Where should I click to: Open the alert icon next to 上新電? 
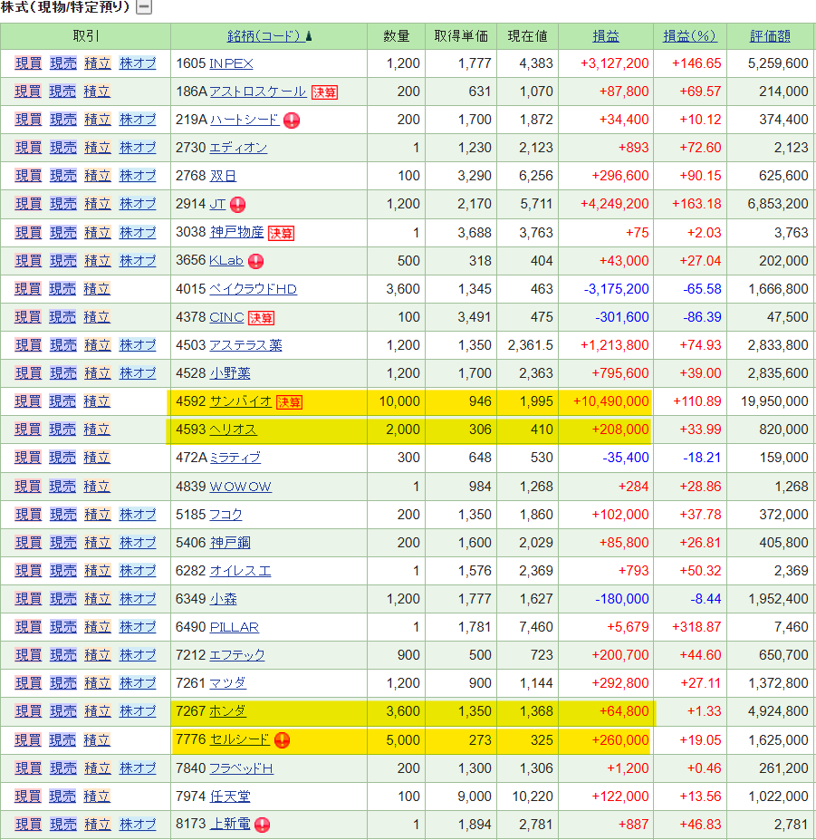pos(263,825)
